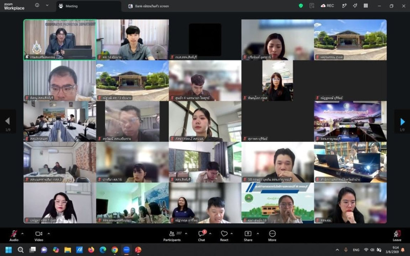Image resolution: width=410 pixels, height=256 pixels.
Task: Open the Participants panel
Action: point(172,236)
